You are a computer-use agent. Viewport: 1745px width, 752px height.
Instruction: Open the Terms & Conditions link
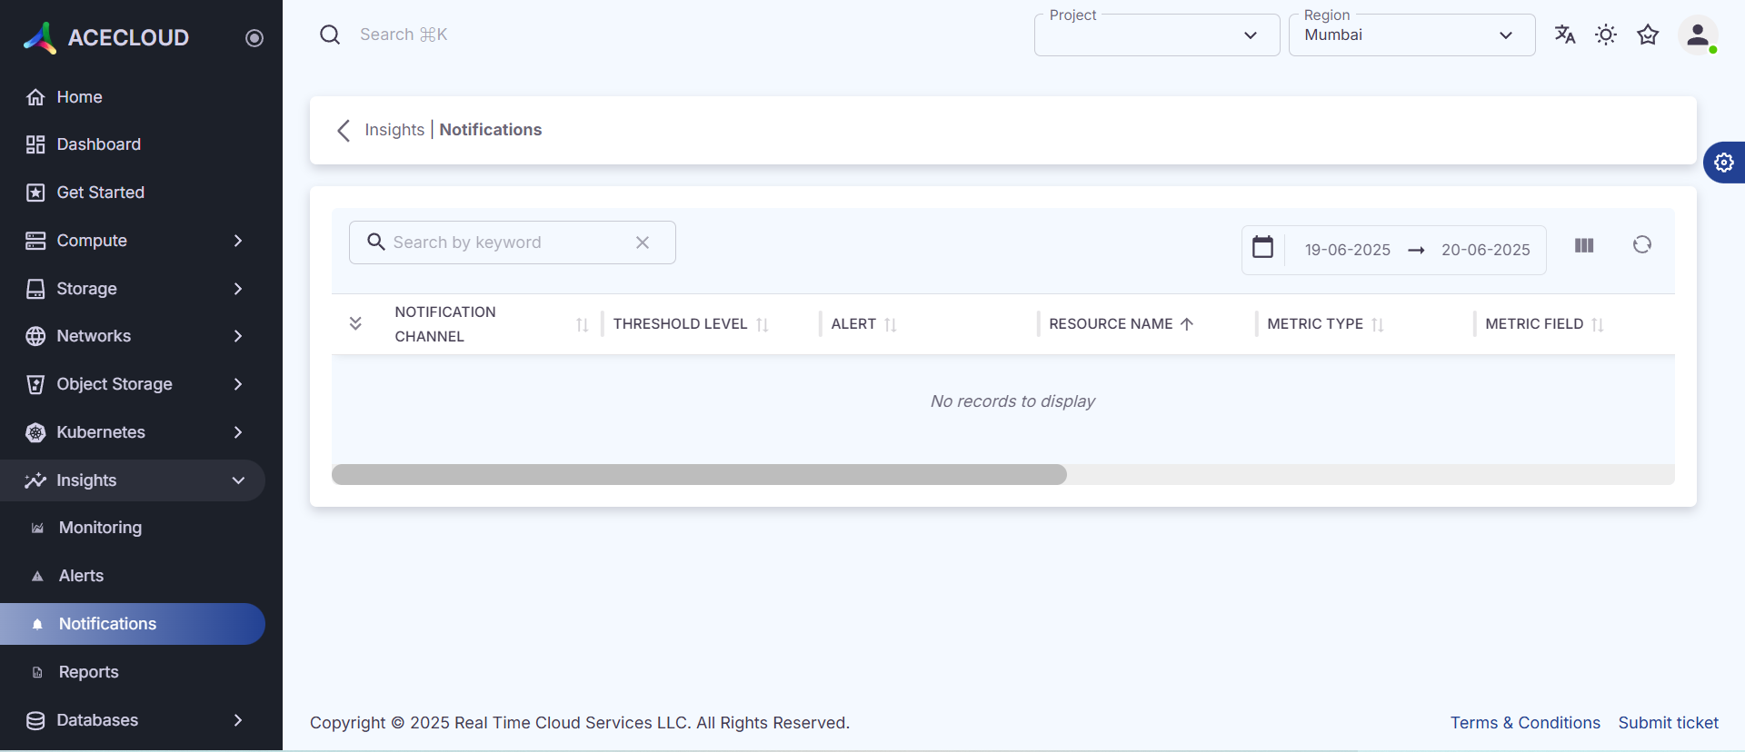1524,723
